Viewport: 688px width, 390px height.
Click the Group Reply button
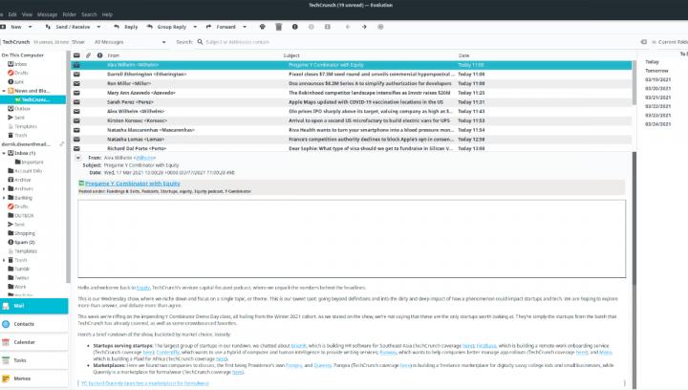point(168,27)
